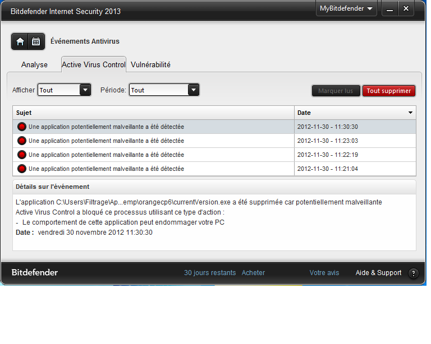Click 'vendredi 30 novembre 2012 11:30:30' text
Screen dimensions: 431x344
click(x=95, y=233)
